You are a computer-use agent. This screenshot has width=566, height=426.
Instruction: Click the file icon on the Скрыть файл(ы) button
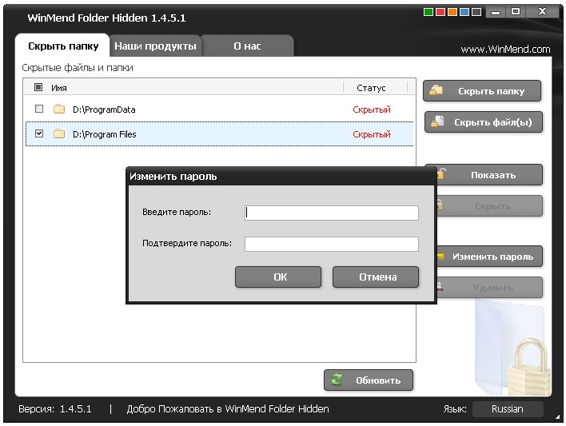437,121
